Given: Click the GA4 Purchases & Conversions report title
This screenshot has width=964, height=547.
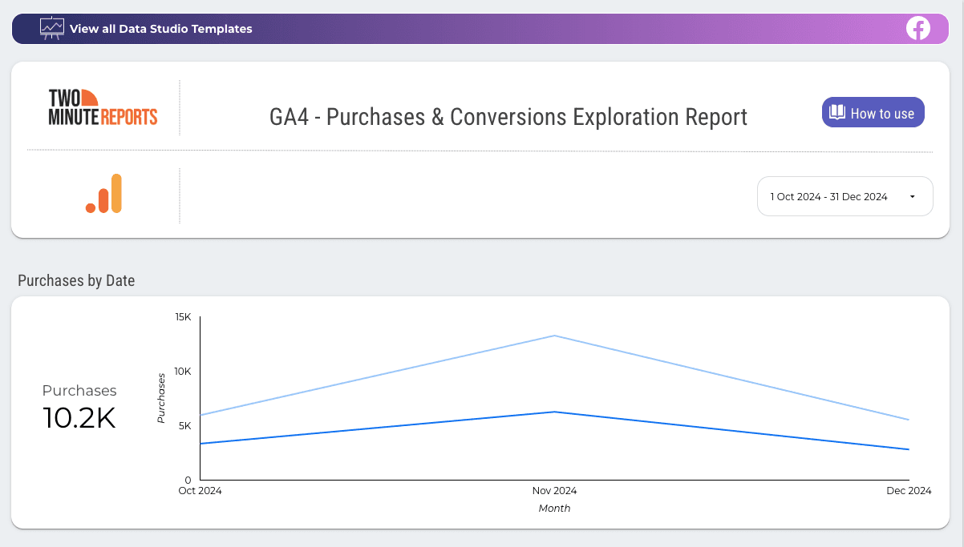Looking at the screenshot, I should coord(507,117).
